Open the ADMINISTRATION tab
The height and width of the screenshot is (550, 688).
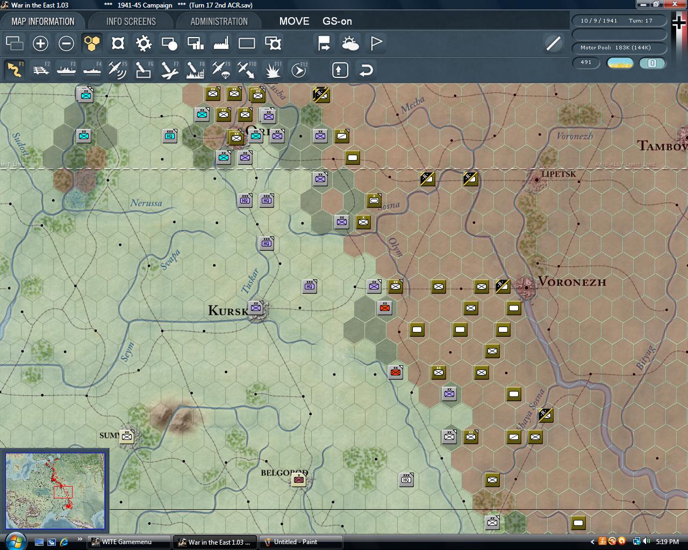[x=219, y=21]
